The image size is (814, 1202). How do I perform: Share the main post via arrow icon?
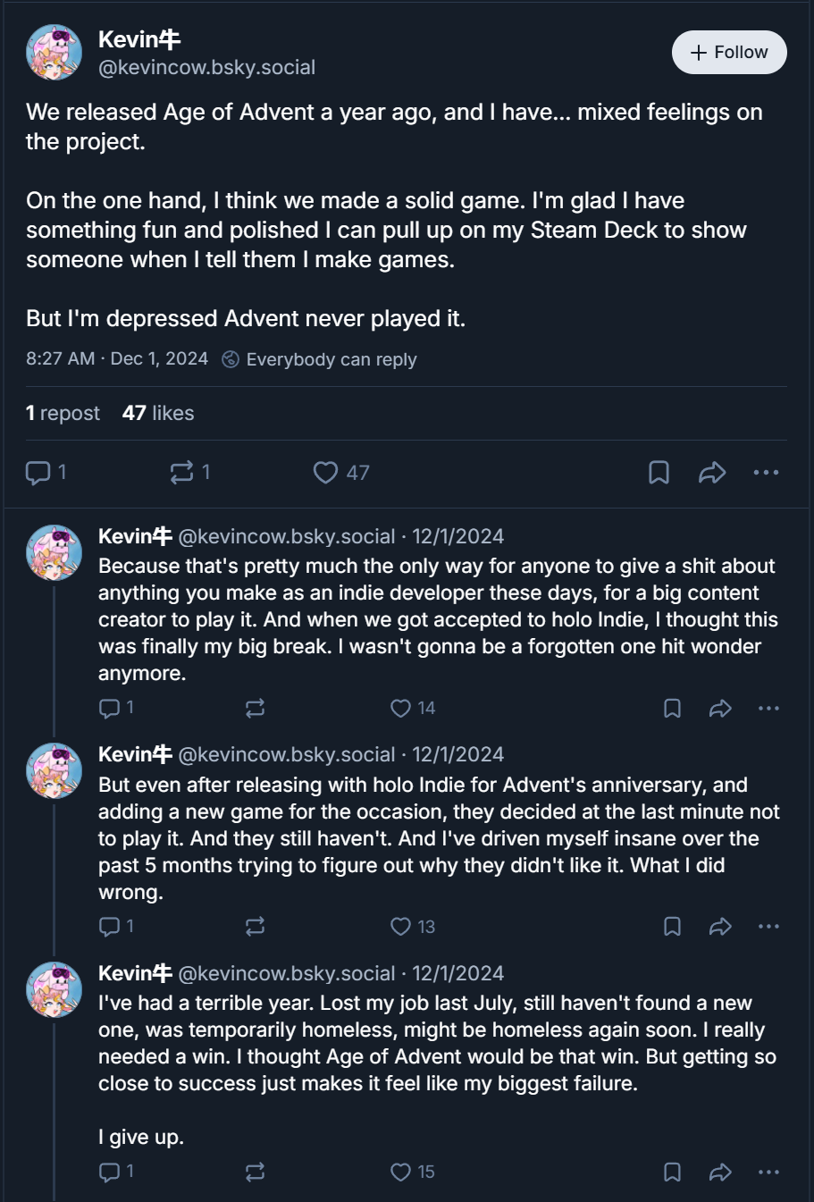[x=712, y=472]
